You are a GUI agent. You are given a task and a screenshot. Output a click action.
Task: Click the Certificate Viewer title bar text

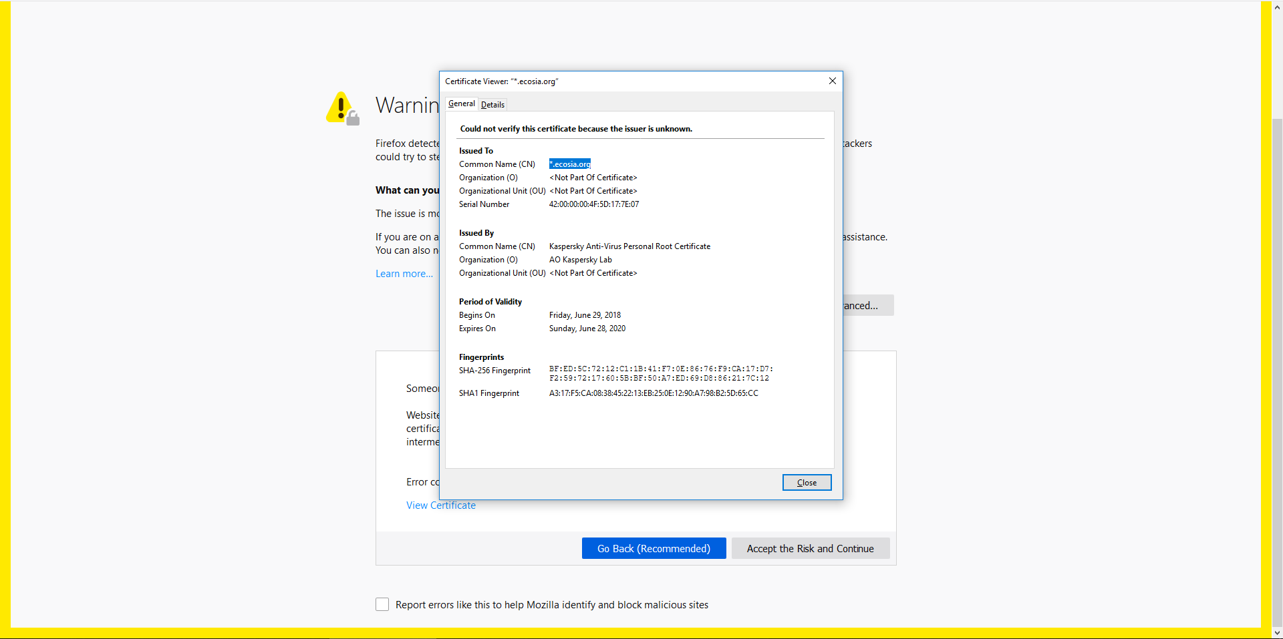point(502,81)
